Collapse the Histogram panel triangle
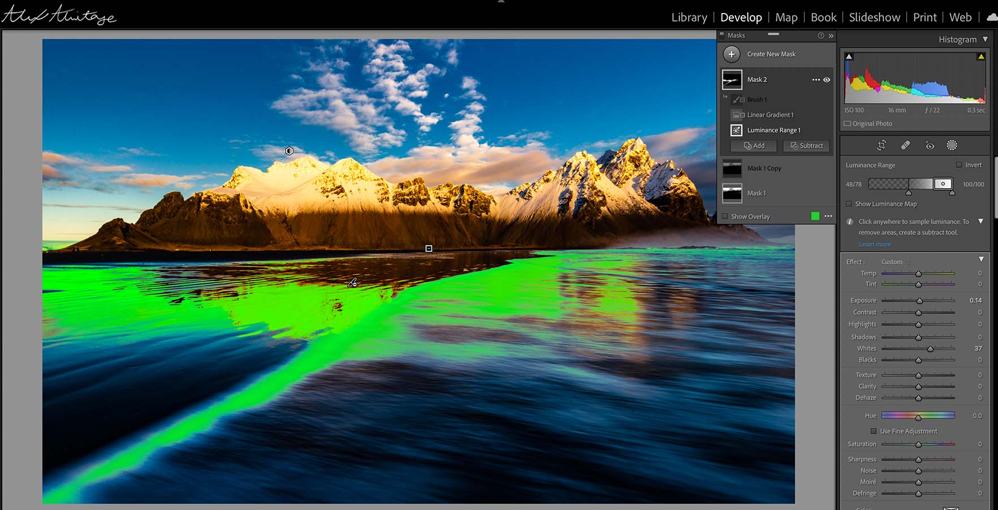The width and height of the screenshot is (998, 510). click(985, 39)
